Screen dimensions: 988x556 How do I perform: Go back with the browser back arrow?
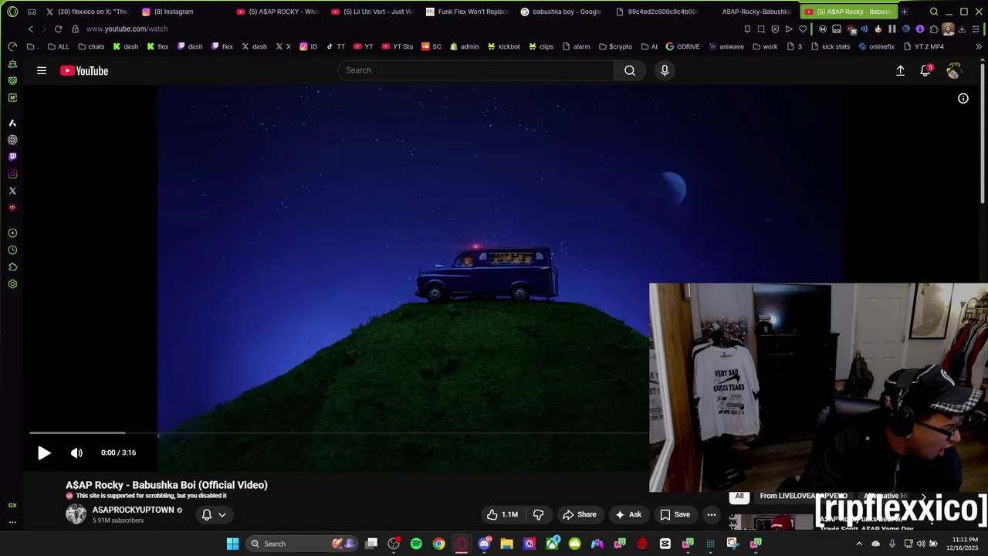coord(31,29)
